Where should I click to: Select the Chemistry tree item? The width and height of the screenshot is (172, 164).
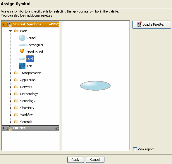[27, 108]
